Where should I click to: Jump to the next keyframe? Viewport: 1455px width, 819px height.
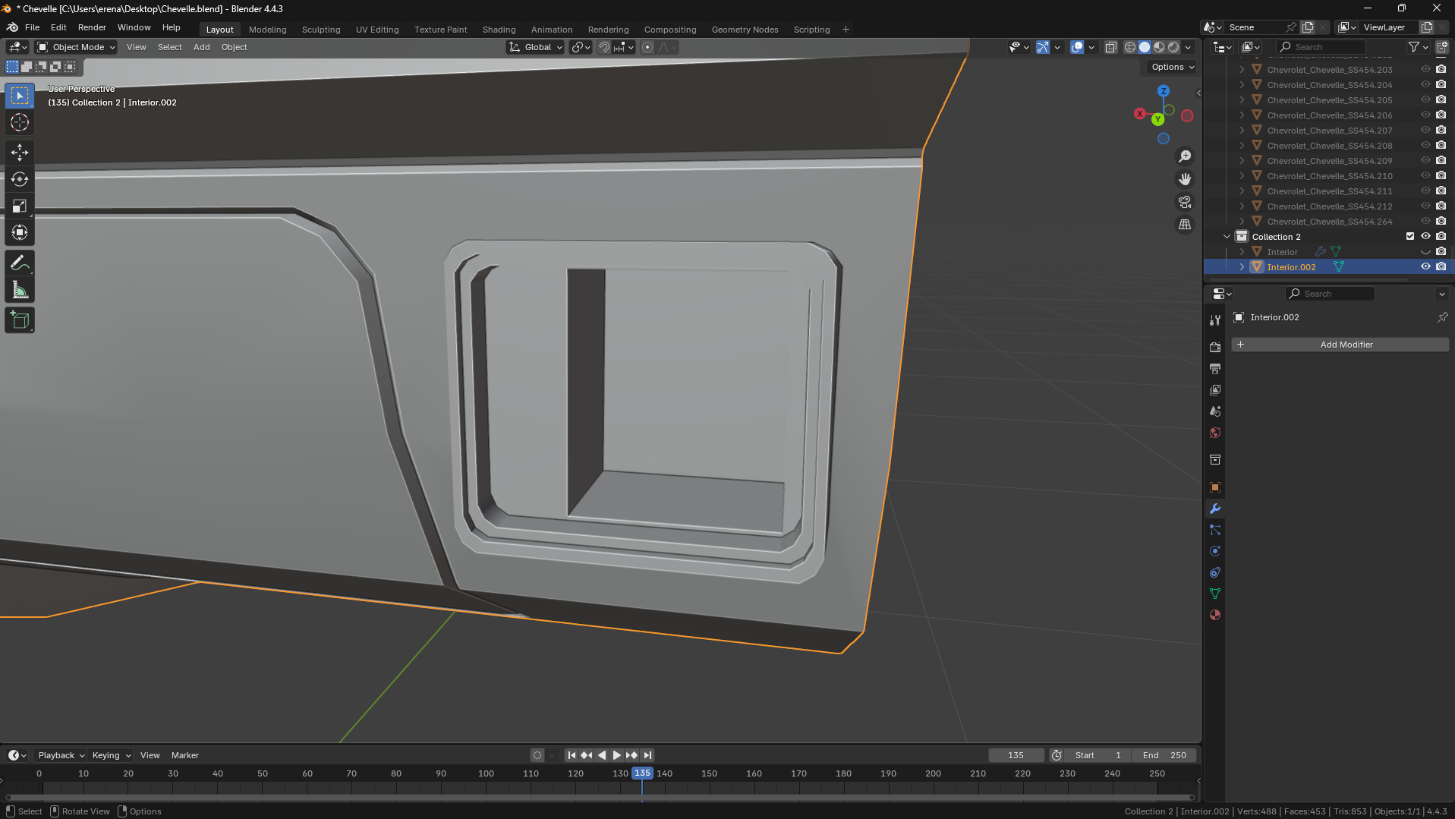pos(631,755)
